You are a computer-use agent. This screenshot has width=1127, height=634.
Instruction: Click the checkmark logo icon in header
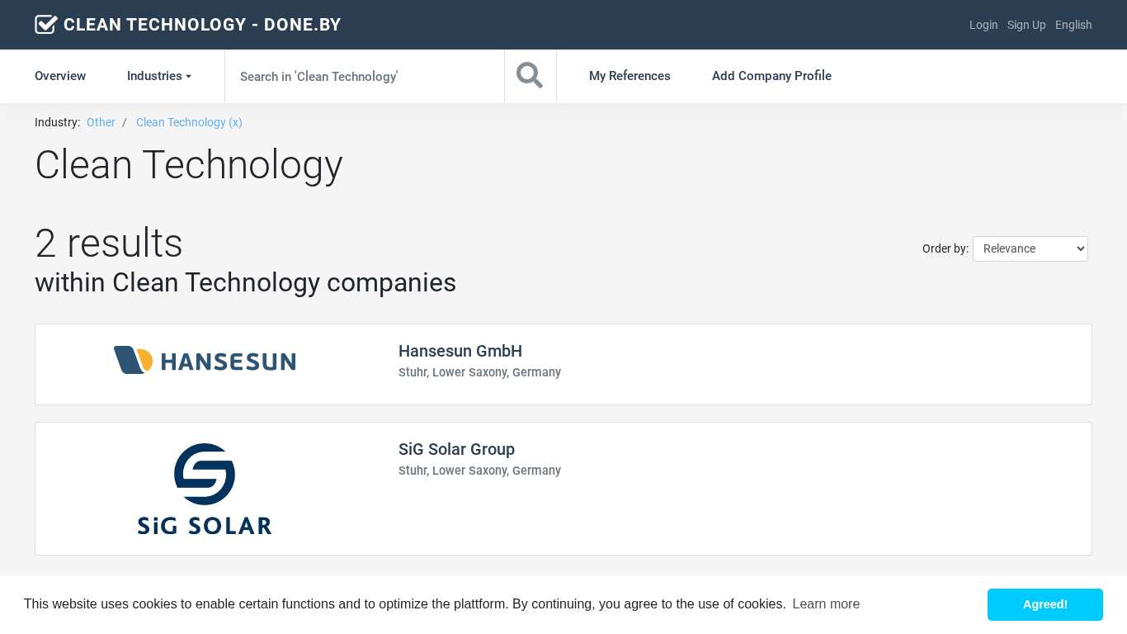46,25
